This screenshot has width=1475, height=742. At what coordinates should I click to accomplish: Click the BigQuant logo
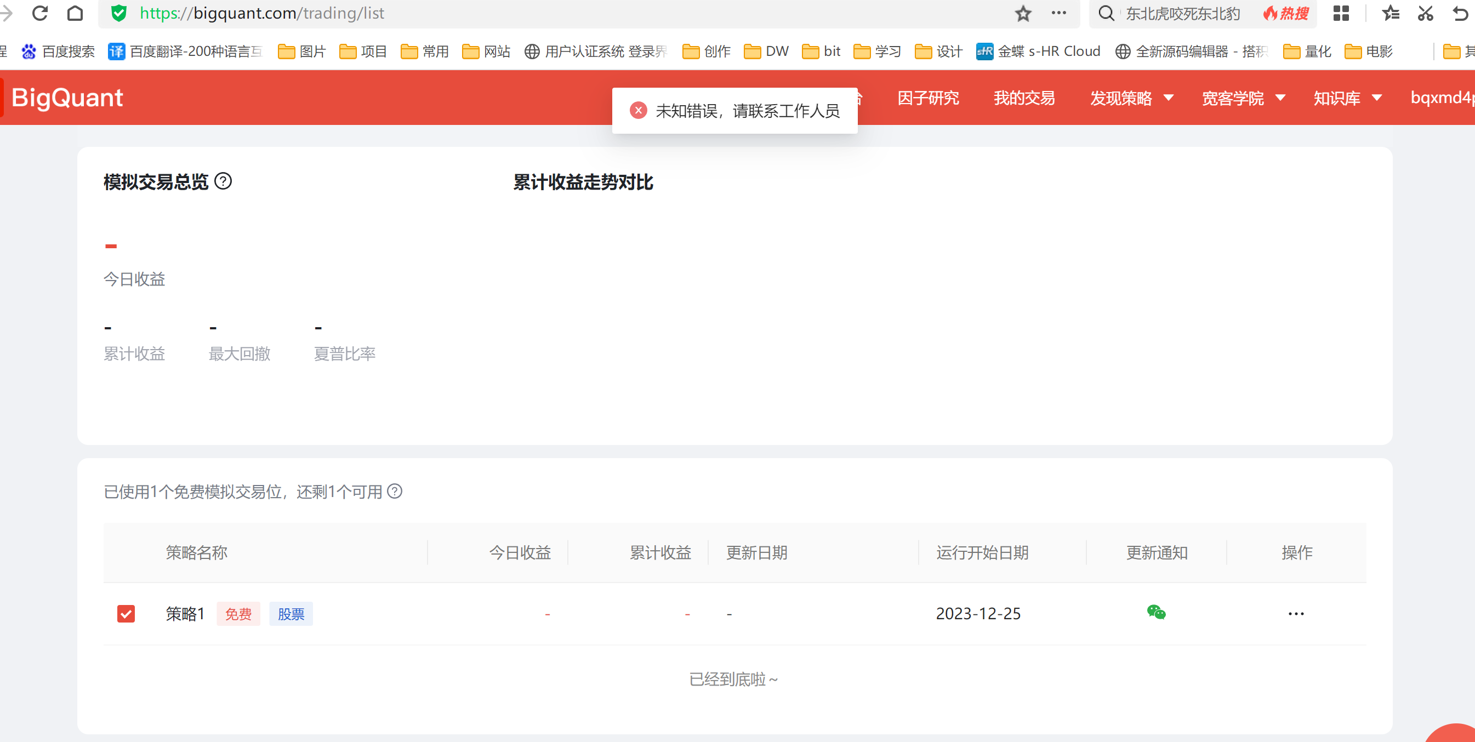click(x=67, y=98)
